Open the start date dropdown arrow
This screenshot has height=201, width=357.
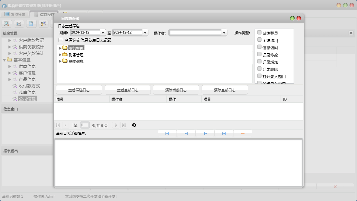point(103,33)
